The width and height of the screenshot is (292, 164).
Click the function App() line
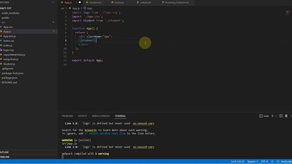(85, 28)
